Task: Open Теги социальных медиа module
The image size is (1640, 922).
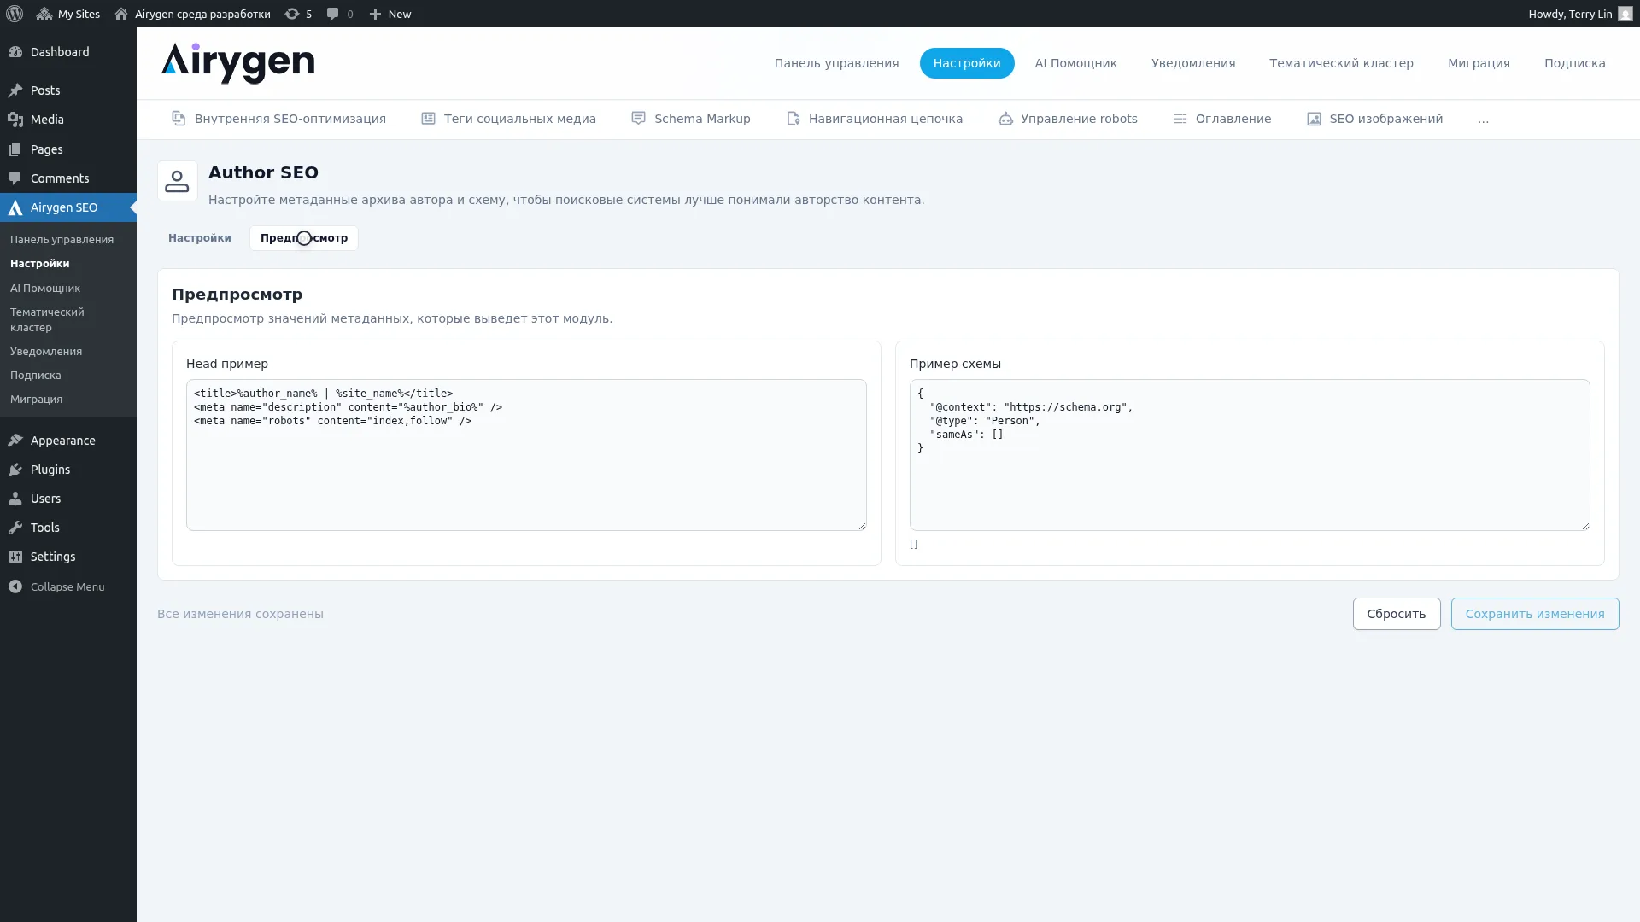Action: pos(508,119)
